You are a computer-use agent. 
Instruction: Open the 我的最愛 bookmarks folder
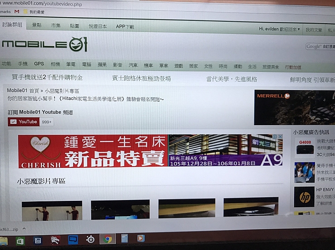pyautogui.click(x=34, y=12)
